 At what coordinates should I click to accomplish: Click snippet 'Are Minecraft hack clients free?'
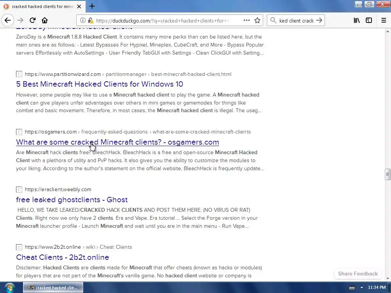point(140,160)
